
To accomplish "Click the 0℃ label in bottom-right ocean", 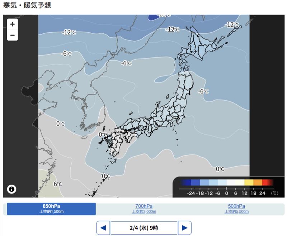I will tap(220, 169).
